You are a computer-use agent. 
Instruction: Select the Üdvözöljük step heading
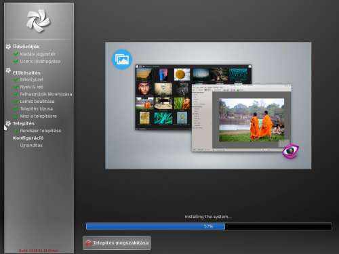[x=26, y=47]
